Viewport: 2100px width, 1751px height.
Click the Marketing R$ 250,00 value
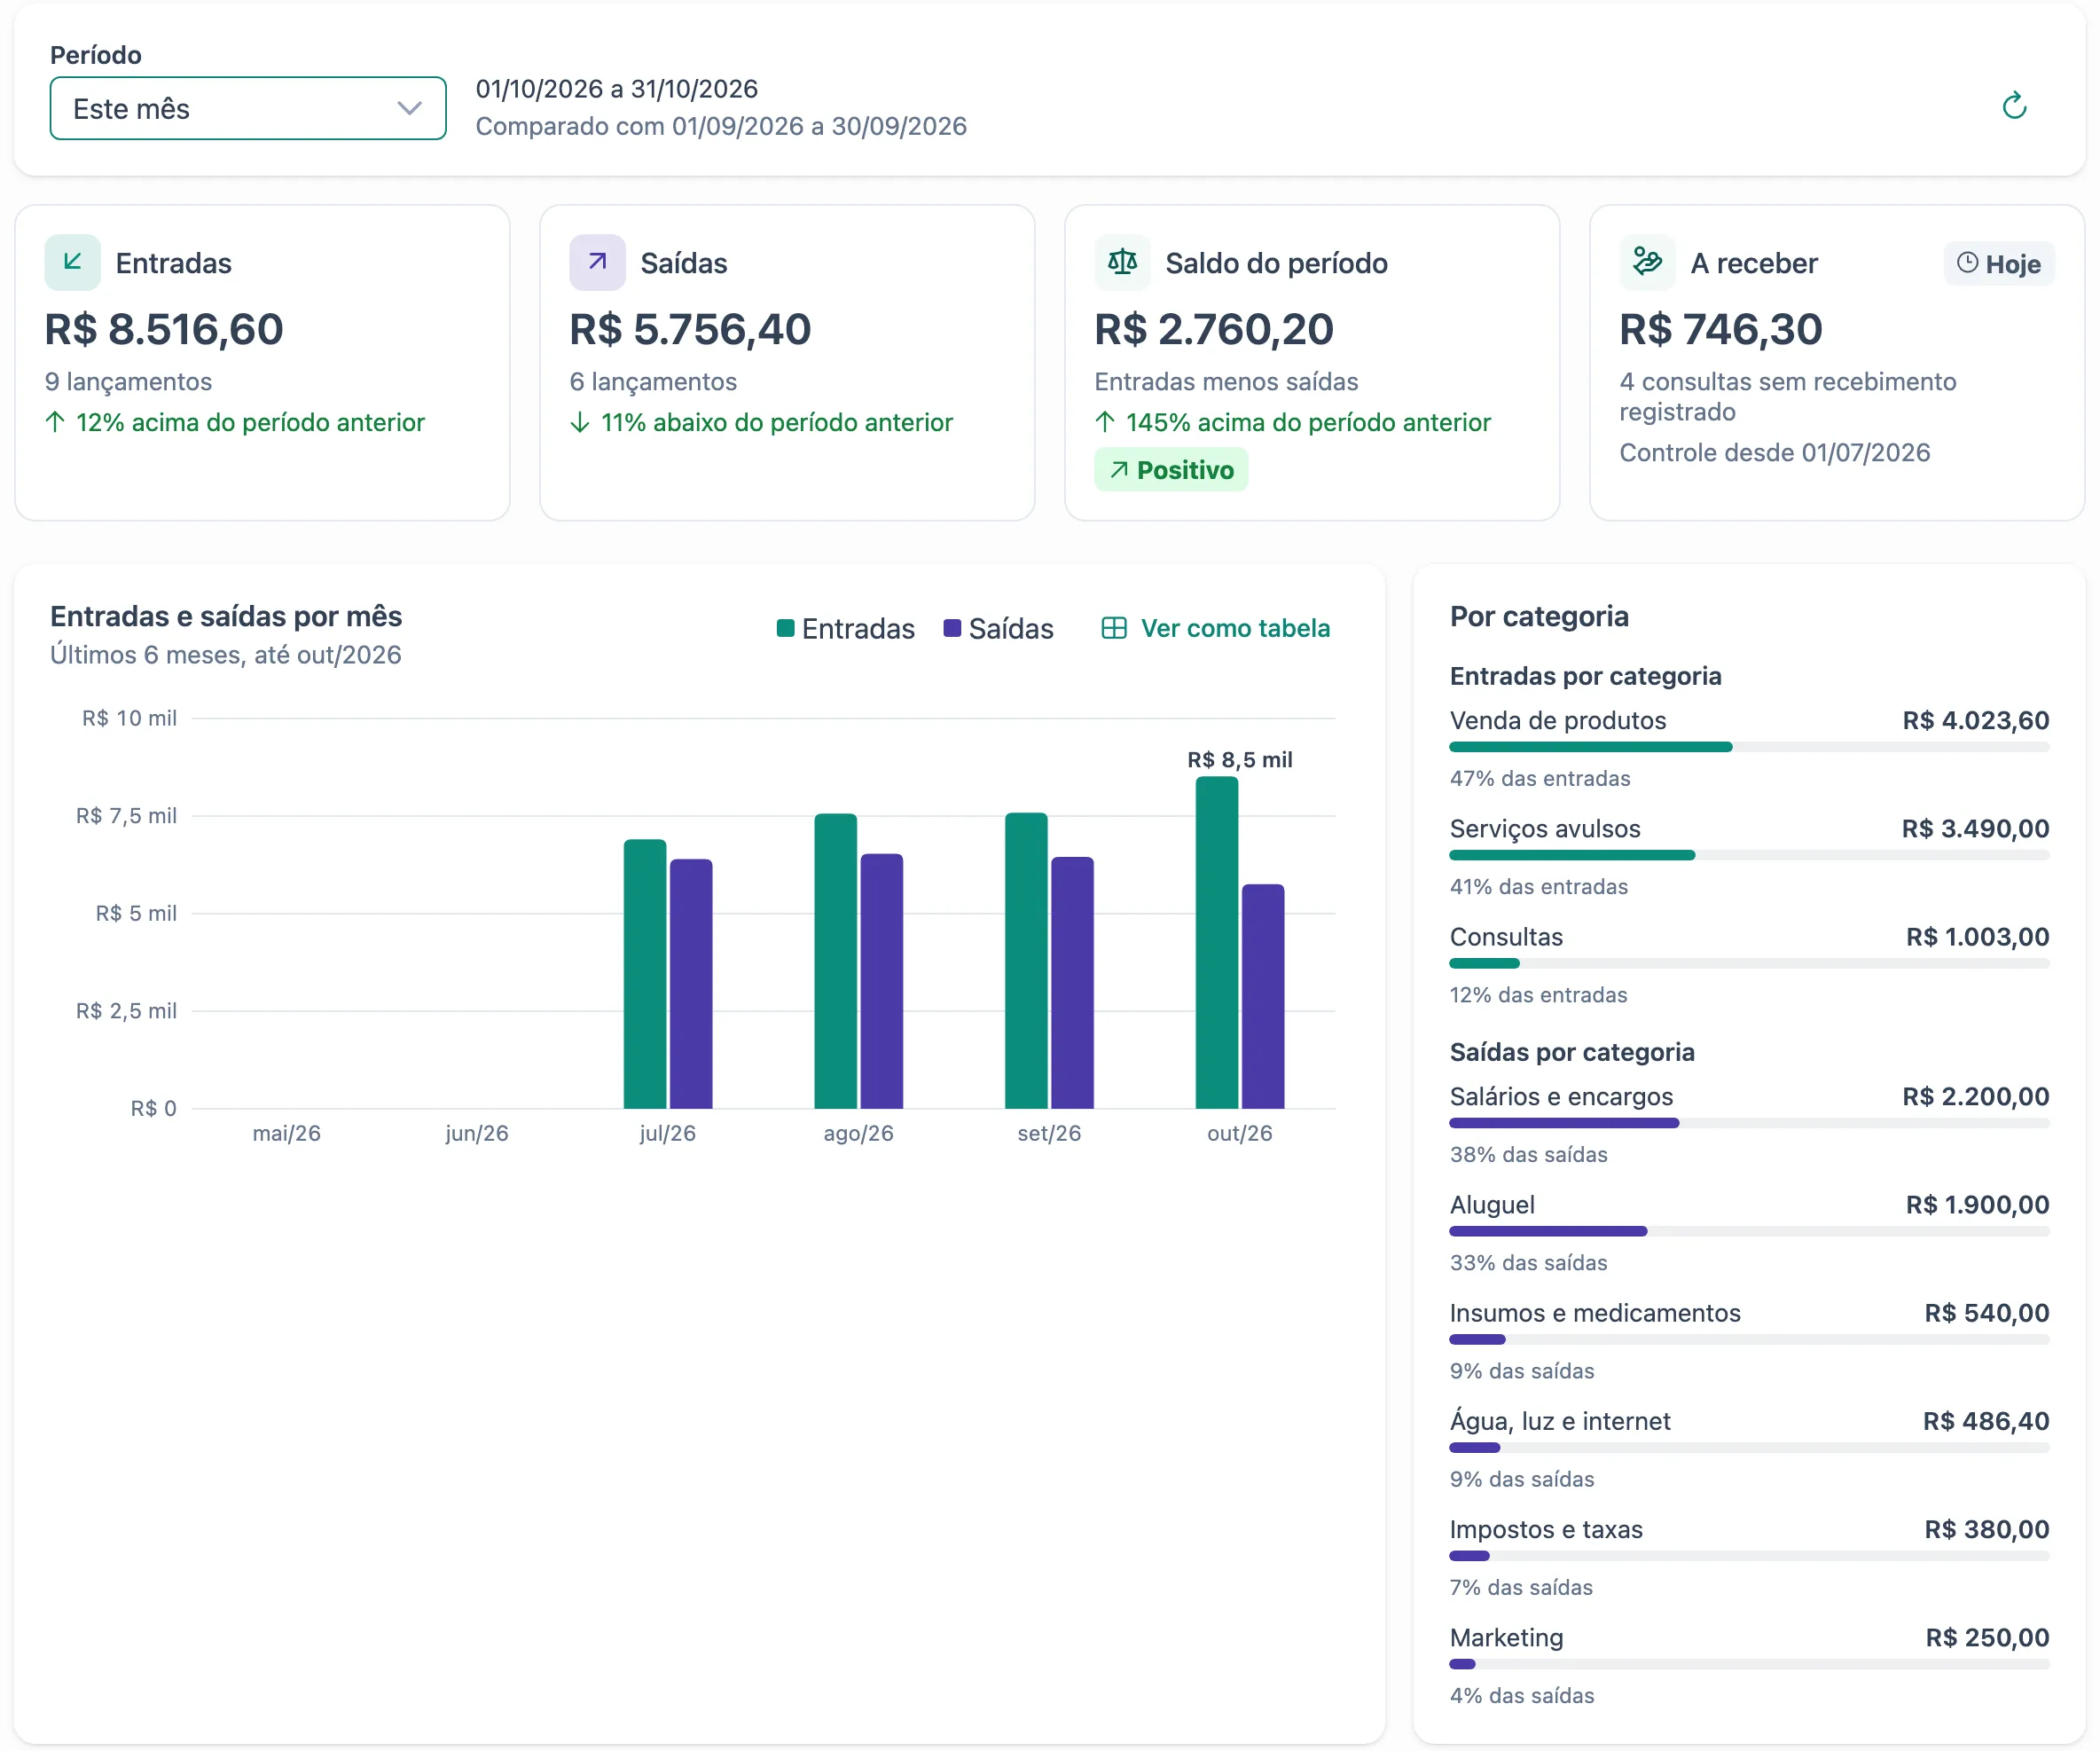point(1987,1638)
